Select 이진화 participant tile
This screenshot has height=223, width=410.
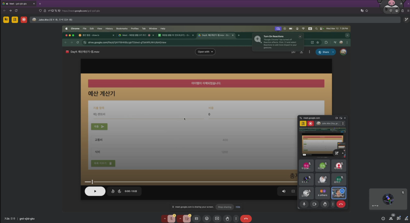pyautogui.click(x=322, y=166)
